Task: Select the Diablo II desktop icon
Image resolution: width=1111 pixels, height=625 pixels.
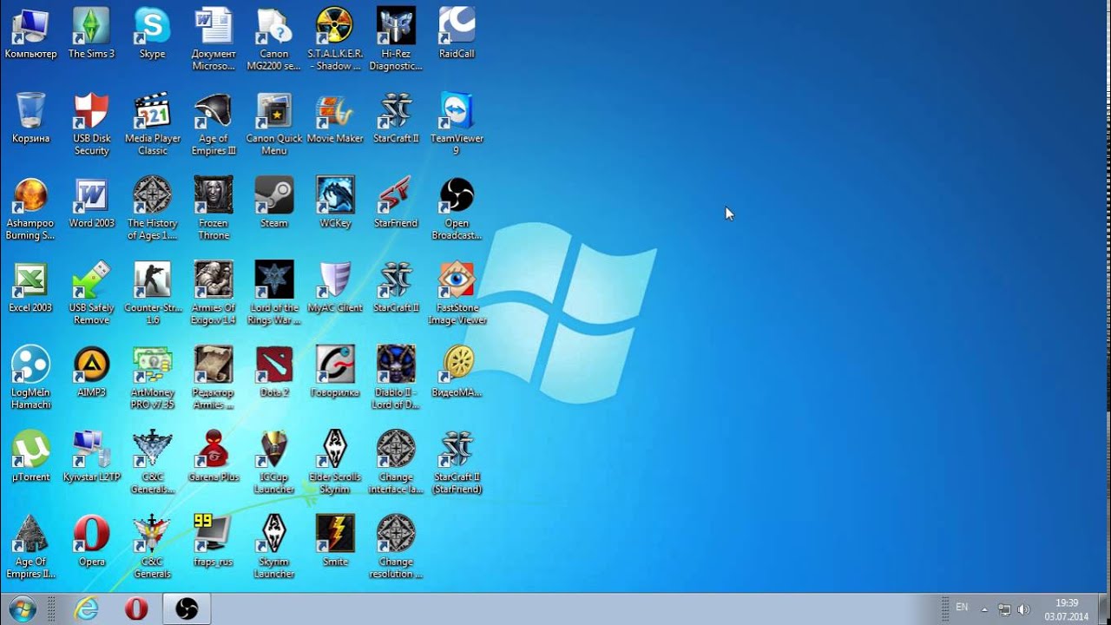Action: 396,378
